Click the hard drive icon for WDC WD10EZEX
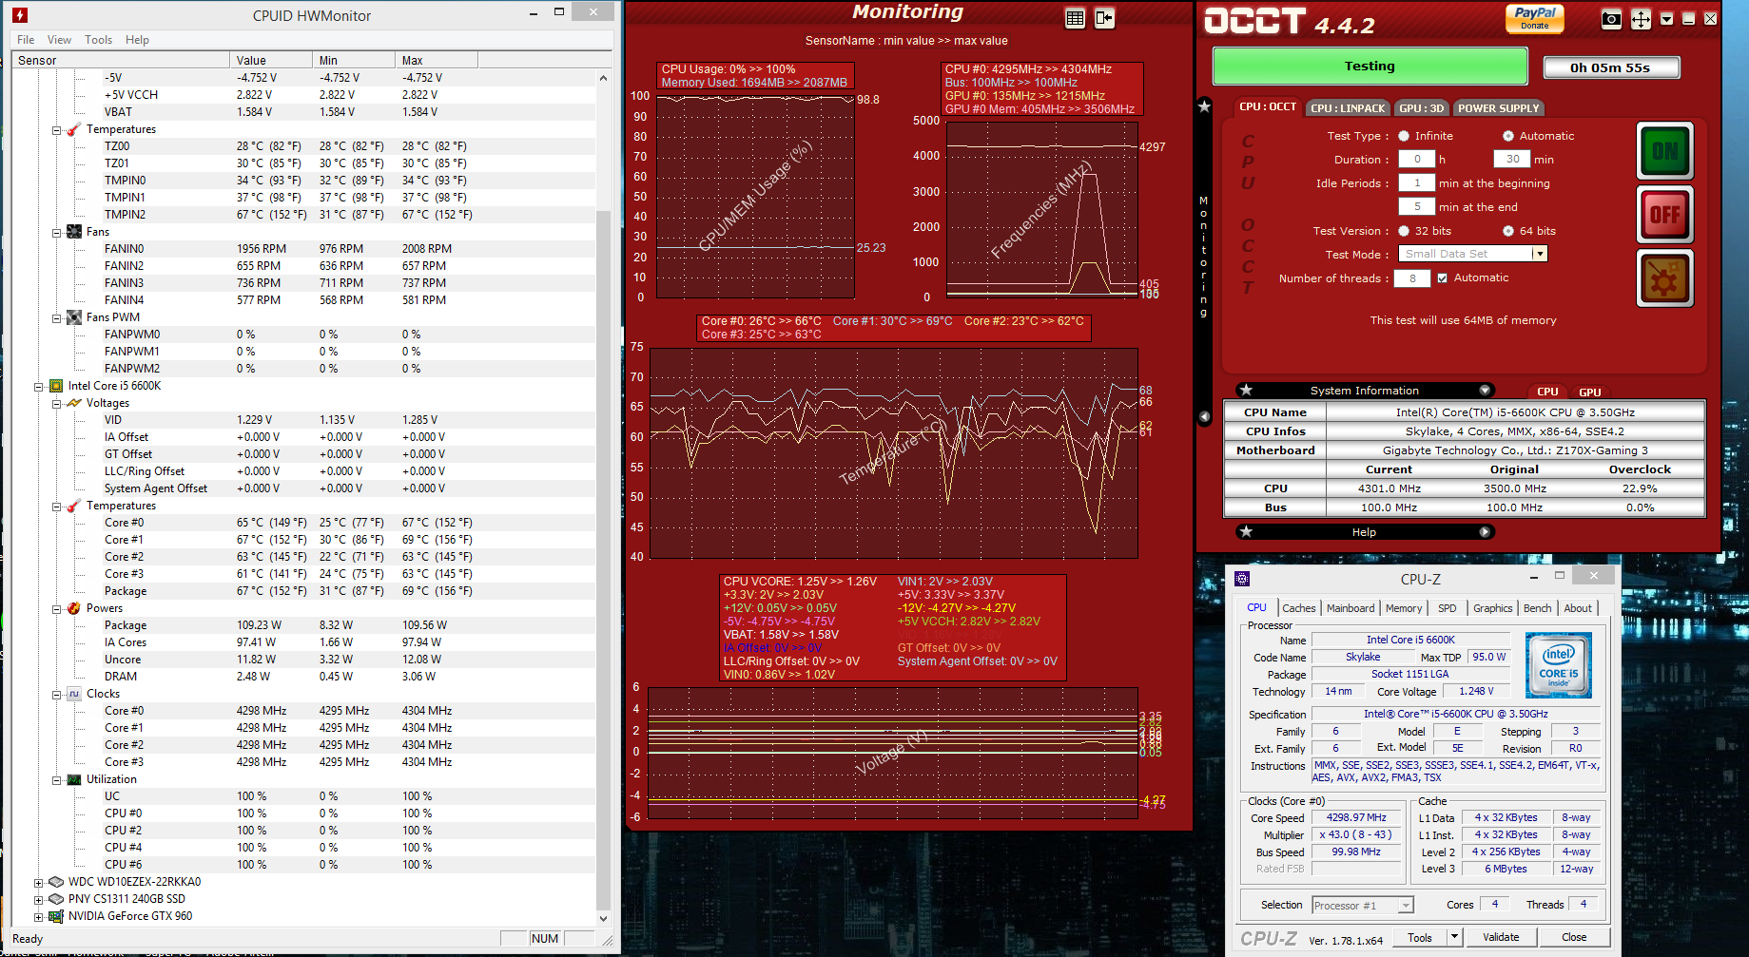Image resolution: width=1749 pixels, height=957 pixels. pos(56,882)
